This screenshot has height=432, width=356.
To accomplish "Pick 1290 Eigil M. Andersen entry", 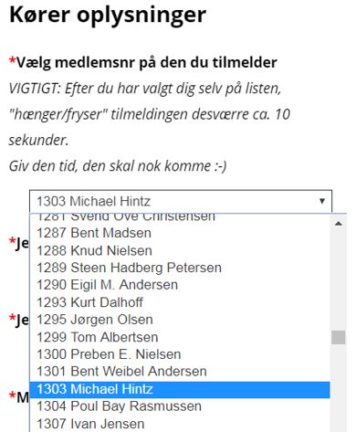I will (180, 285).
